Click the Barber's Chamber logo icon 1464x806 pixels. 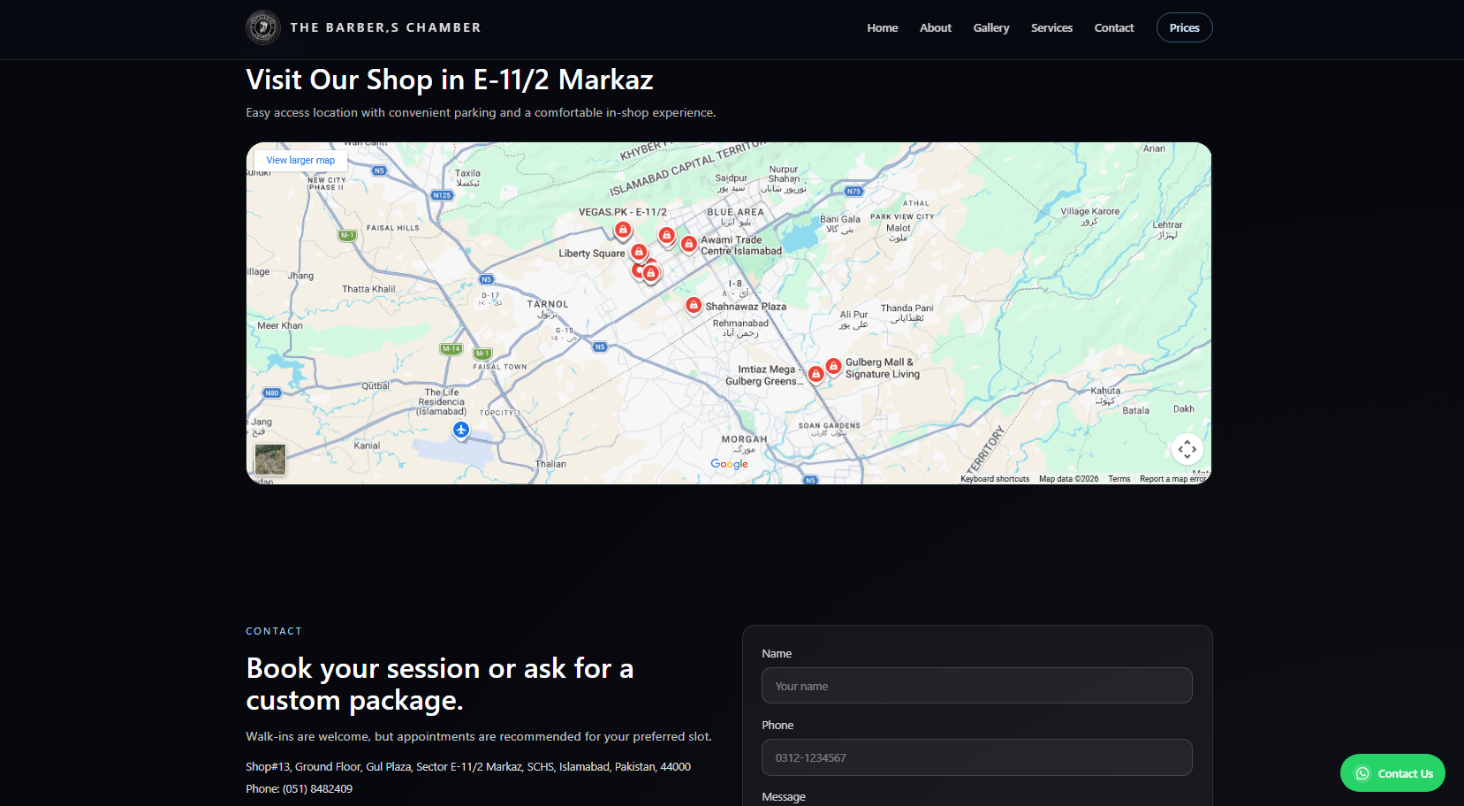[x=262, y=27]
